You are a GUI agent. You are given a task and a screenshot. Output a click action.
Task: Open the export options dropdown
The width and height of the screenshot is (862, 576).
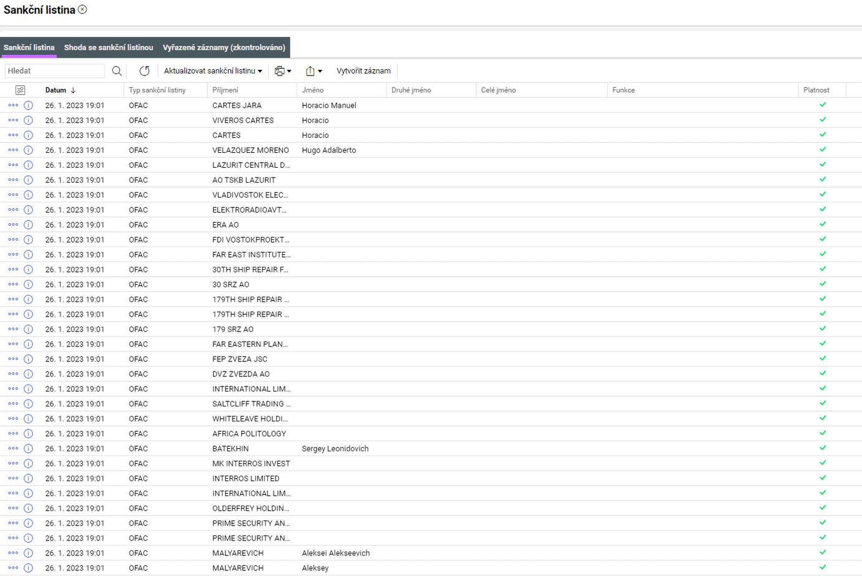click(314, 71)
